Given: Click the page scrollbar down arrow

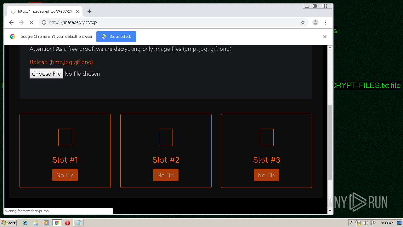Looking at the screenshot, I should tap(330, 211).
